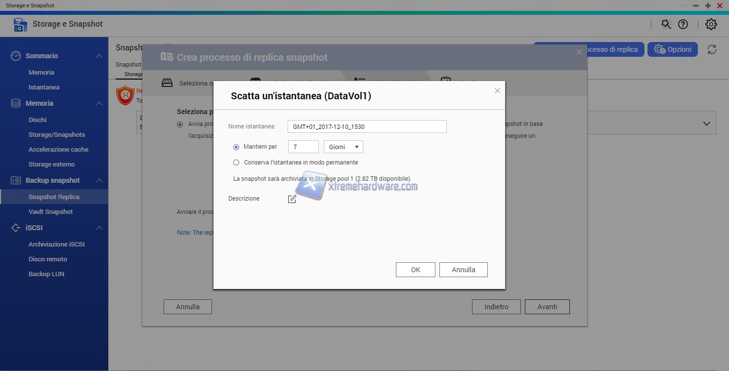Expand the chevron on the right panel

[706, 124]
